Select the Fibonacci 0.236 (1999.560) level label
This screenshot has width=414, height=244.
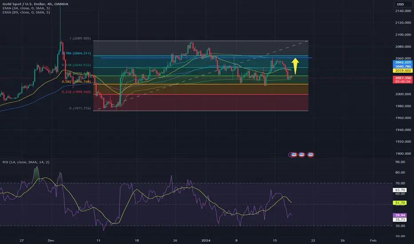[76, 92]
